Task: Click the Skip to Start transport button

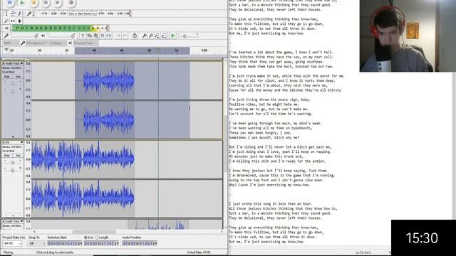Action: [46, 3]
